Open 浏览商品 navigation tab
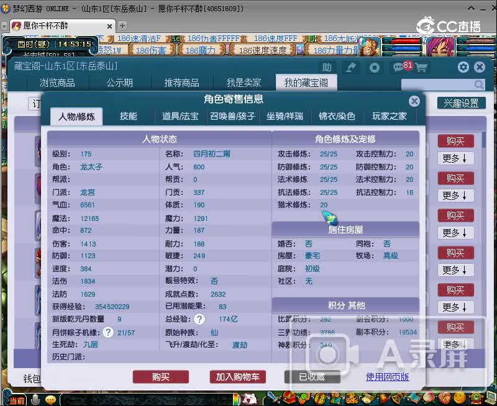The image size is (497, 406). tap(57, 83)
